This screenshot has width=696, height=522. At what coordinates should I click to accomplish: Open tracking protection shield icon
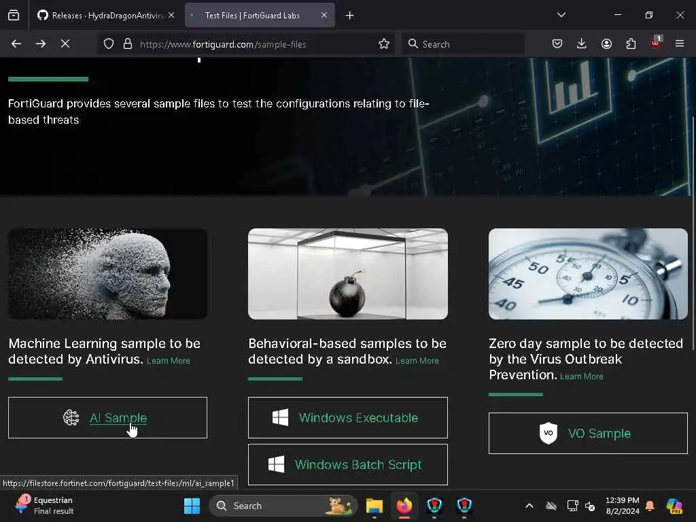109,44
